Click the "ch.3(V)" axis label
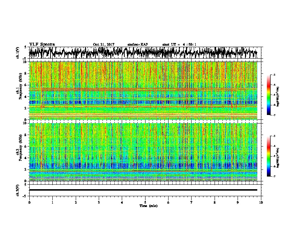 [18, 190]
